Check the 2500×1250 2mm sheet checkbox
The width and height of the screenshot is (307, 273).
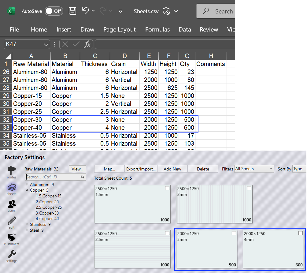pyautogui.click(x=249, y=188)
